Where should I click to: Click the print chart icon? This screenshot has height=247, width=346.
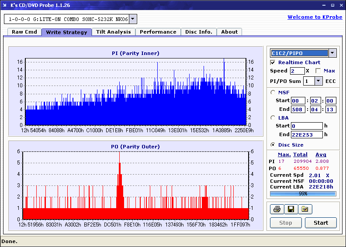[x=277, y=209]
